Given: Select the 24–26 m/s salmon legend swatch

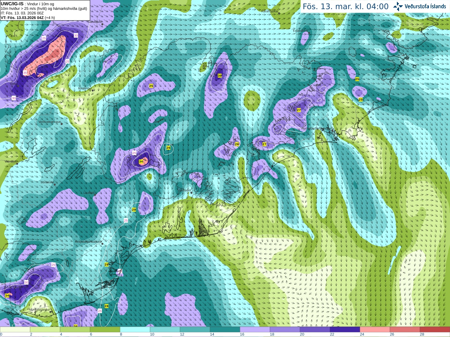Looking at the screenshot, I should coord(375,330).
